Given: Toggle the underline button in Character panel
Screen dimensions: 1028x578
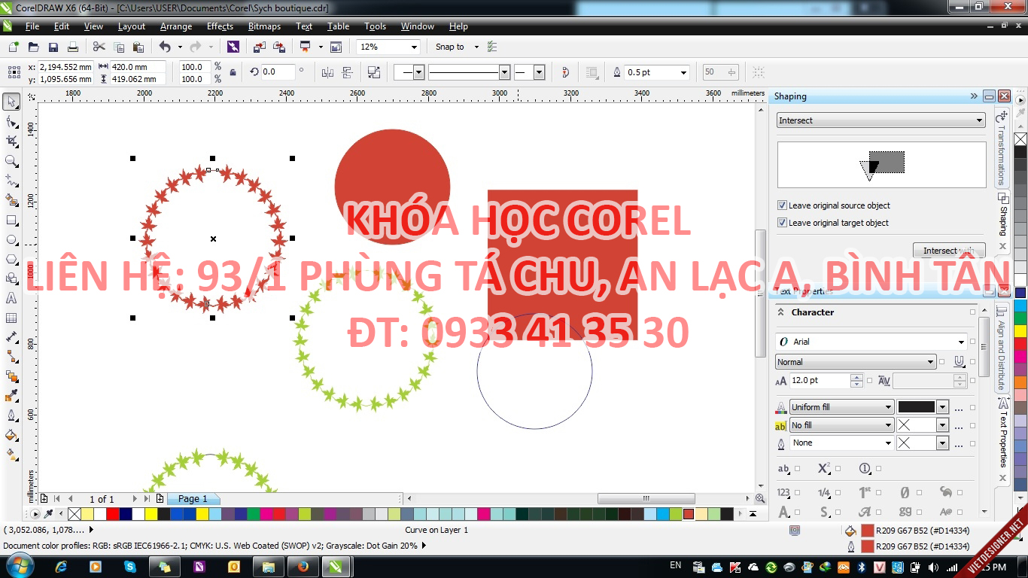Looking at the screenshot, I should (960, 361).
